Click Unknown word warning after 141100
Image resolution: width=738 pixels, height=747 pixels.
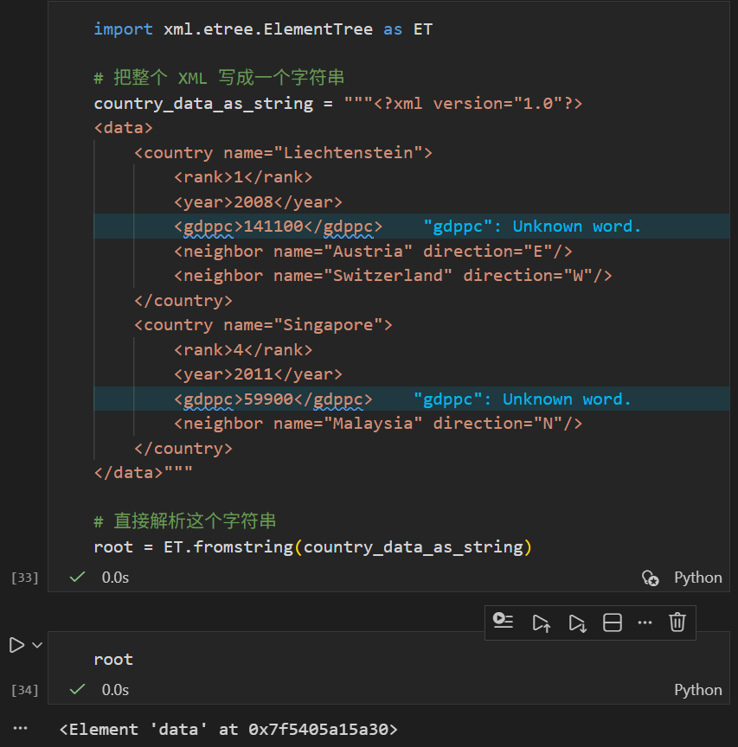click(532, 227)
